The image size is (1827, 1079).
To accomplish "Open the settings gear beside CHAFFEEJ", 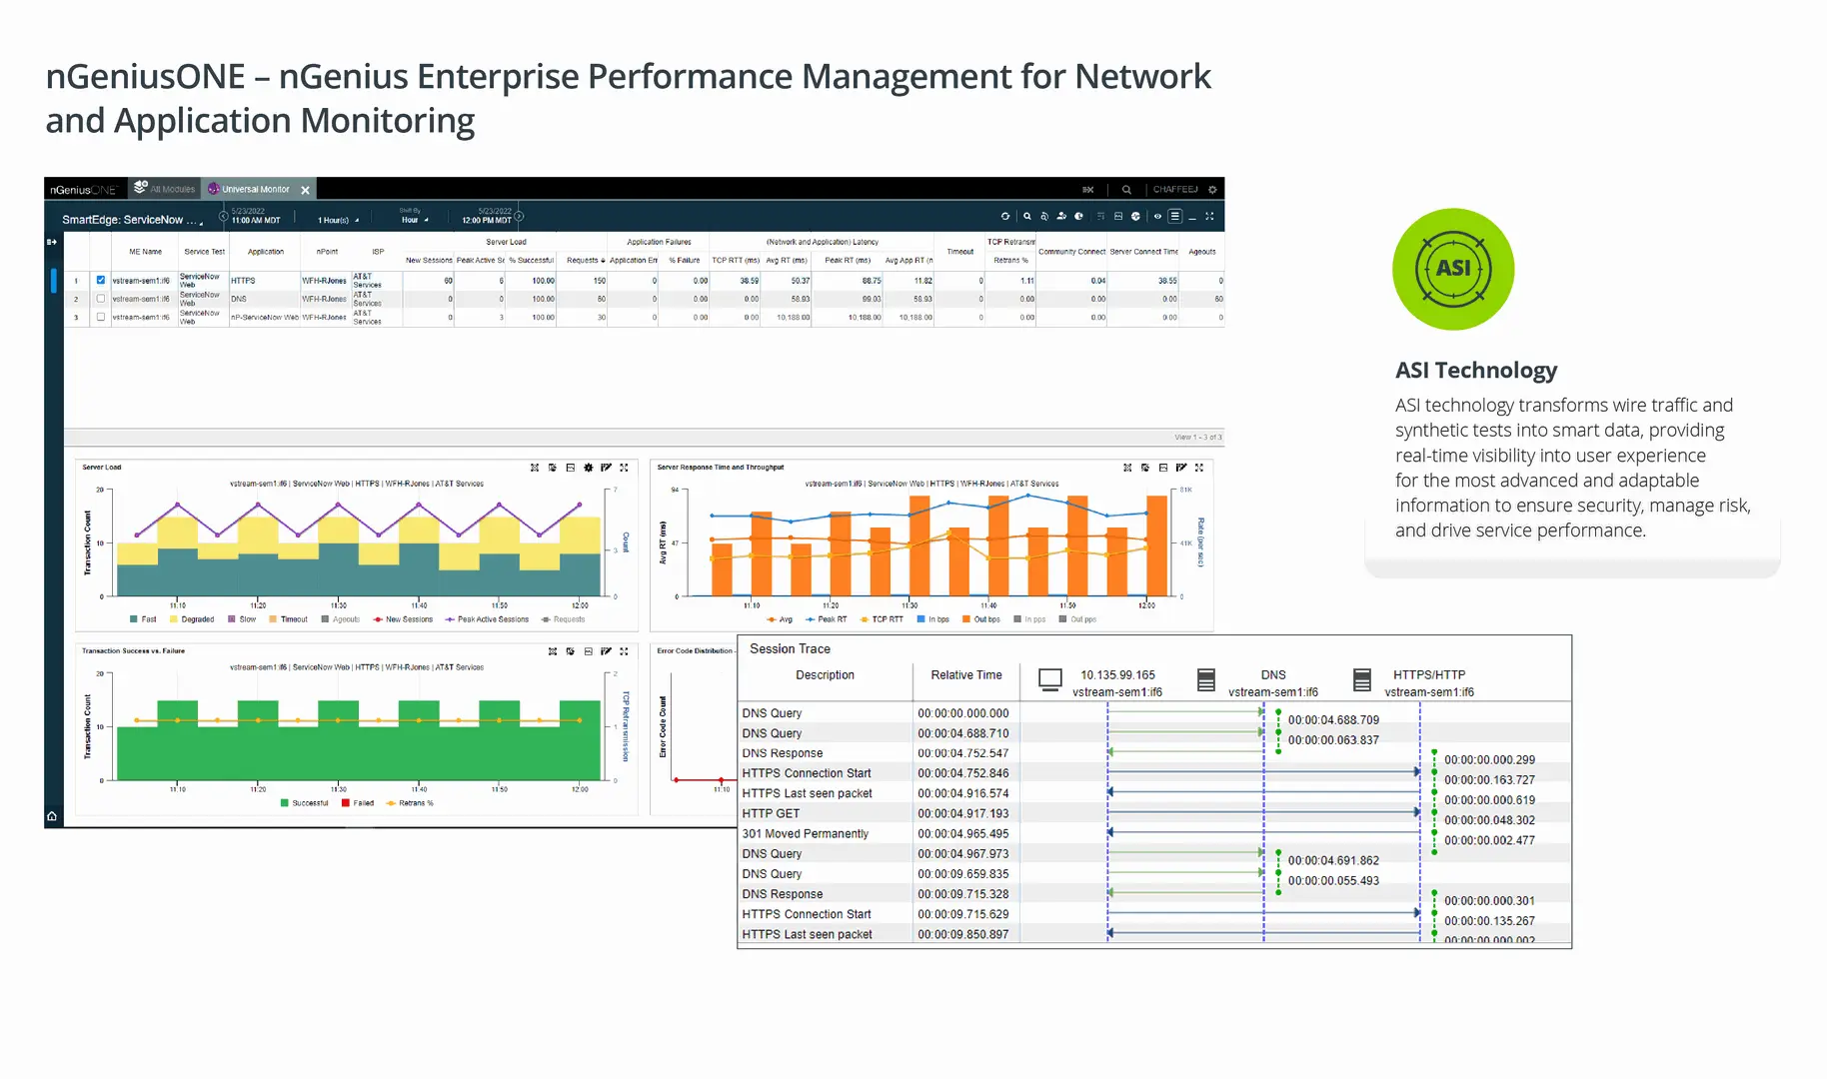I will 1212,189.
